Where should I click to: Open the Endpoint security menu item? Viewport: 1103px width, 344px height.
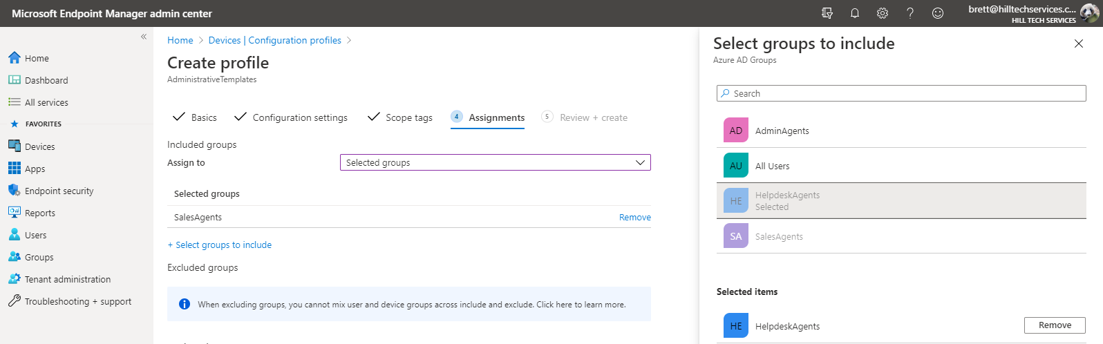59,191
